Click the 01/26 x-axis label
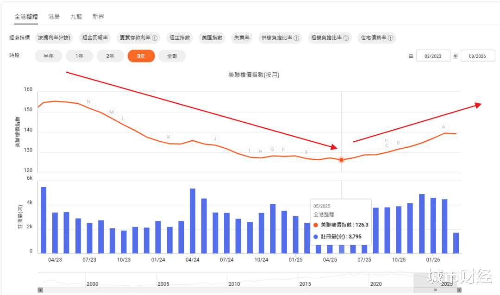The height and width of the screenshot is (295, 500). 433,260
